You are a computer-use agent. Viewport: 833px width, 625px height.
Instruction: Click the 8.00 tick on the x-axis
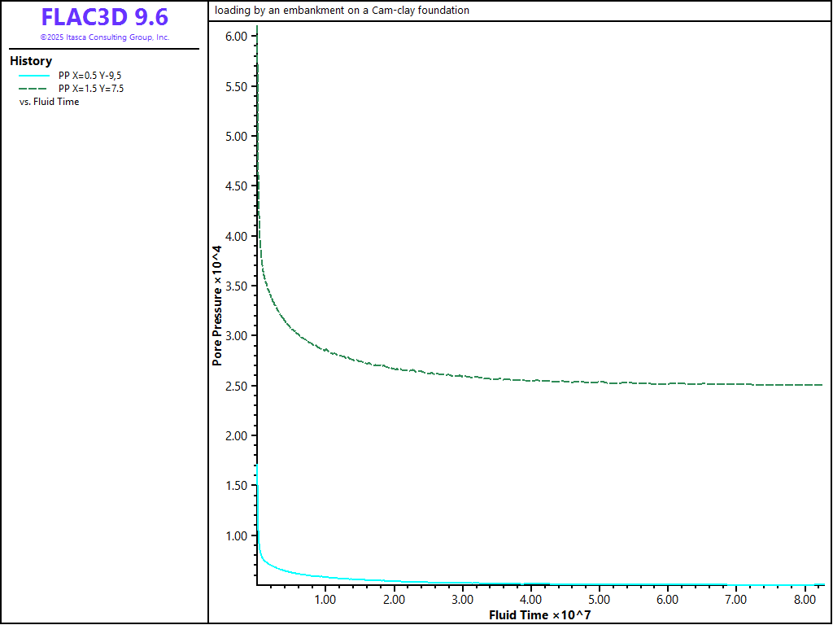coord(804,600)
